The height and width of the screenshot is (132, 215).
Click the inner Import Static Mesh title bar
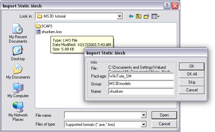tap(146, 53)
